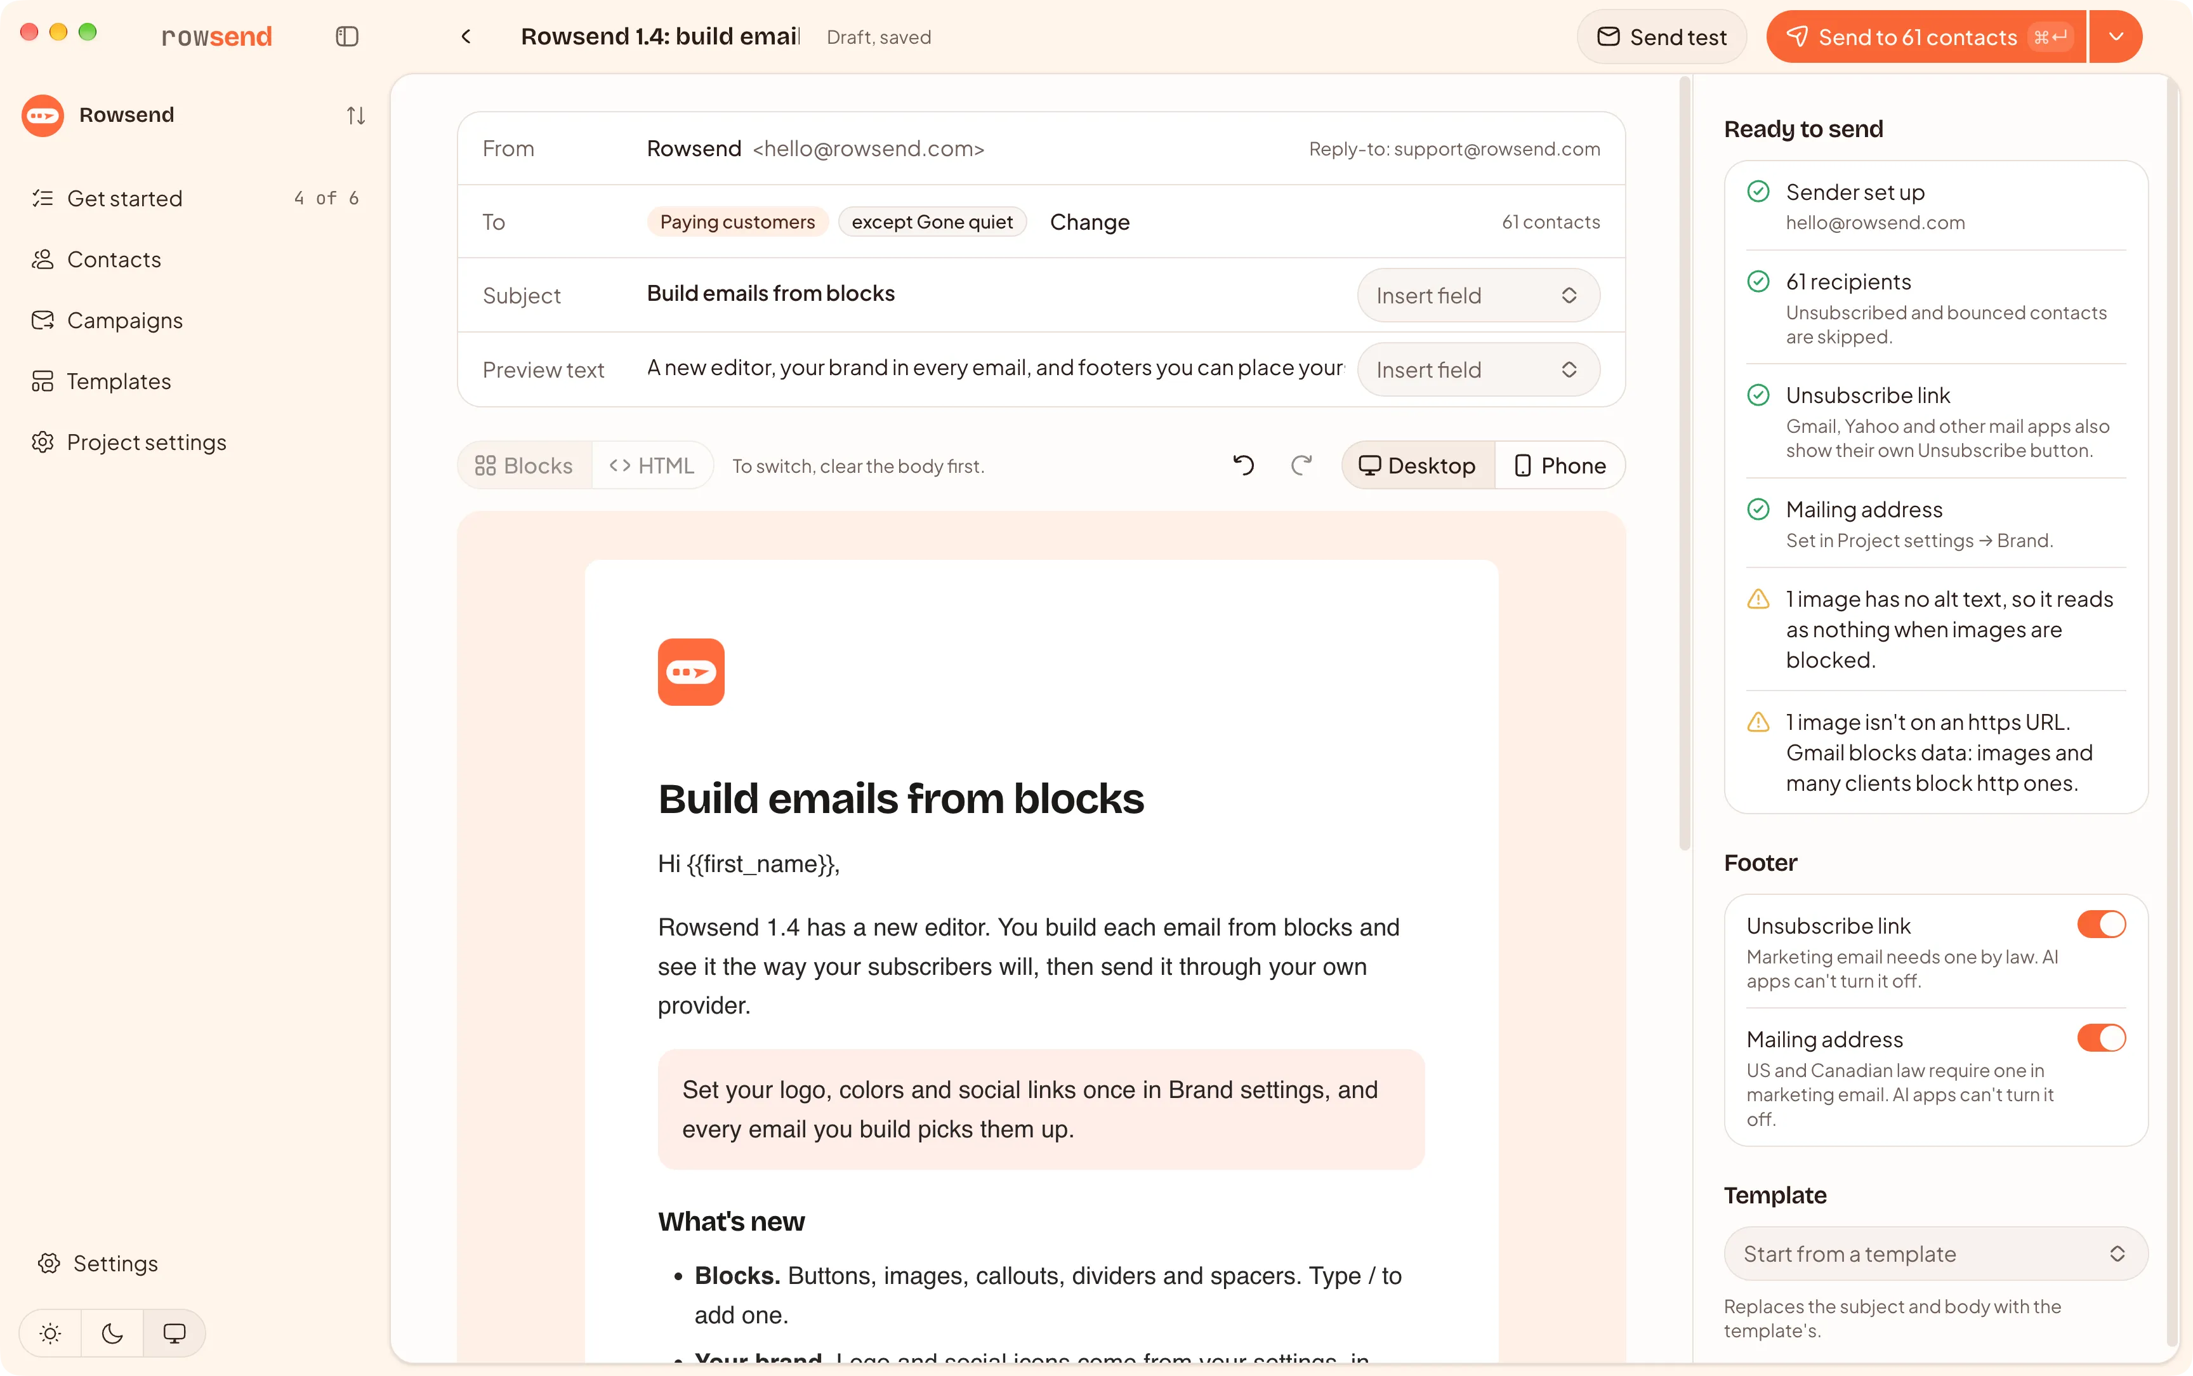
Task: Click the warning icon for alt text
Action: 1758,599
